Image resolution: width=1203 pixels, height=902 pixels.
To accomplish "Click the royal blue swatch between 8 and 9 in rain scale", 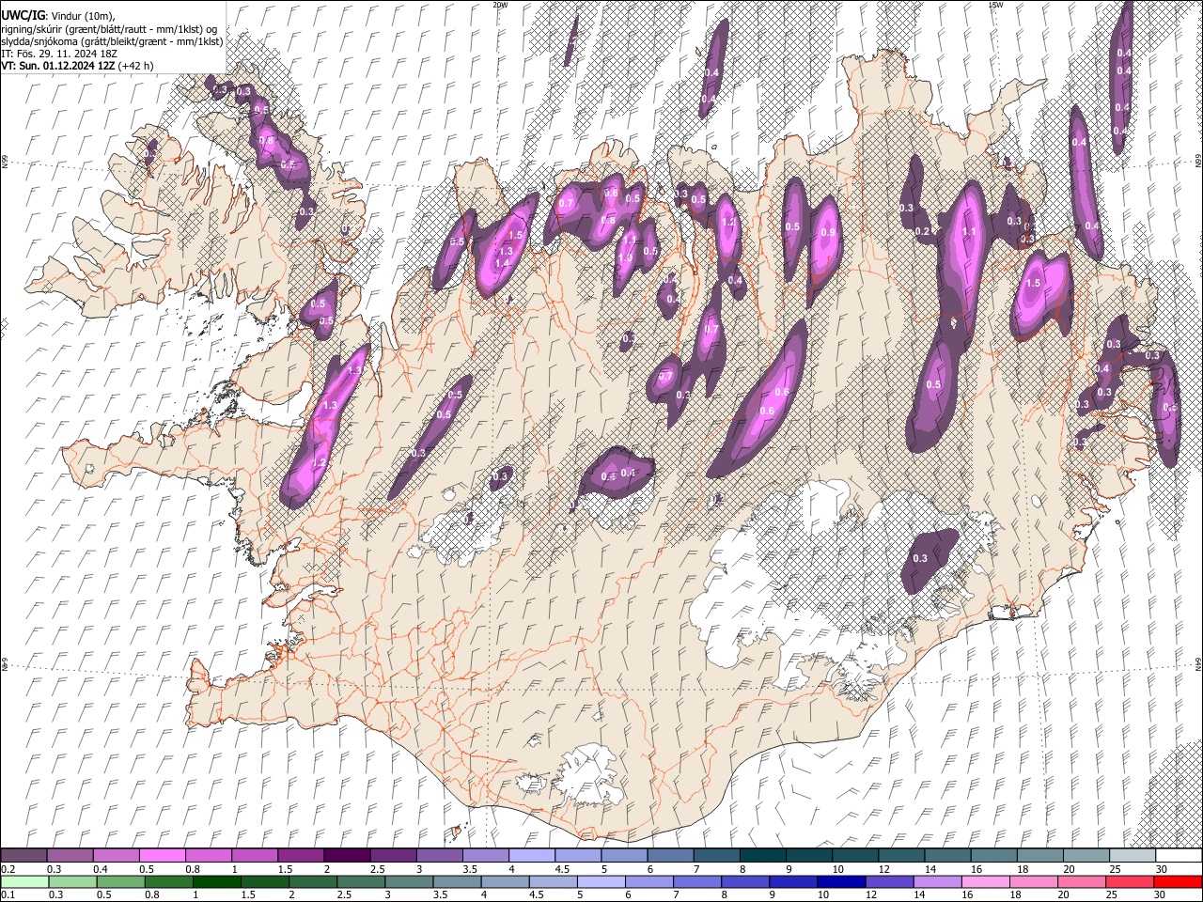I will [745, 881].
